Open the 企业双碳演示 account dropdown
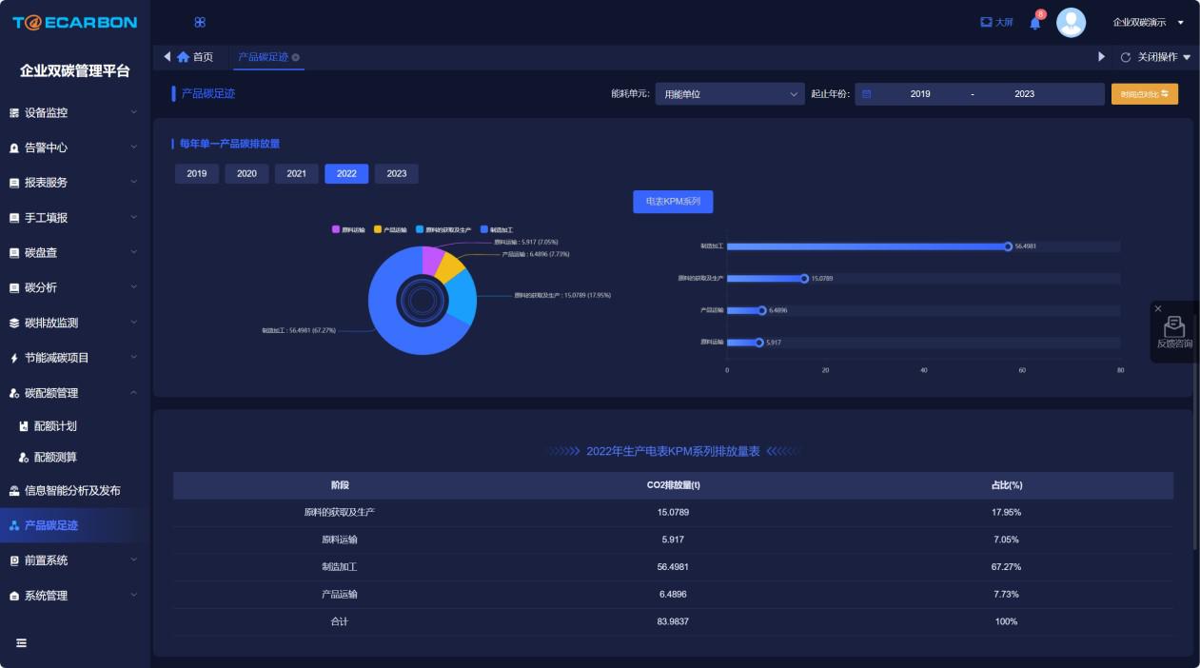Viewport: 1200px width, 668px height. tap(1148, 22)
